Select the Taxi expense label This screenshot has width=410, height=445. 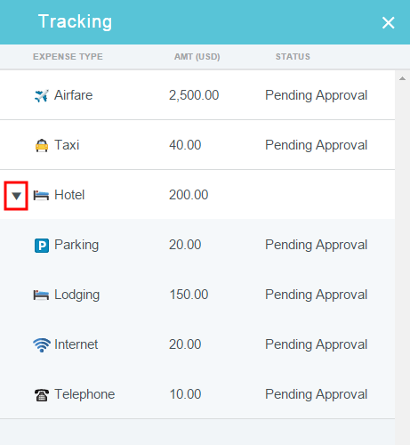point(67,145)
